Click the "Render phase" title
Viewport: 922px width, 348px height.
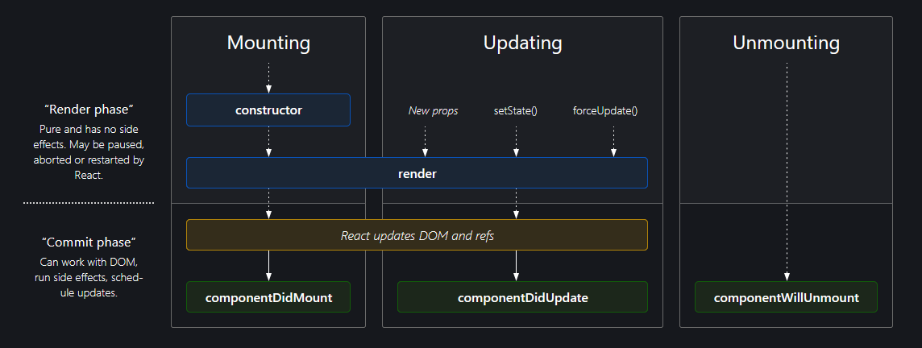pos(88,109)
